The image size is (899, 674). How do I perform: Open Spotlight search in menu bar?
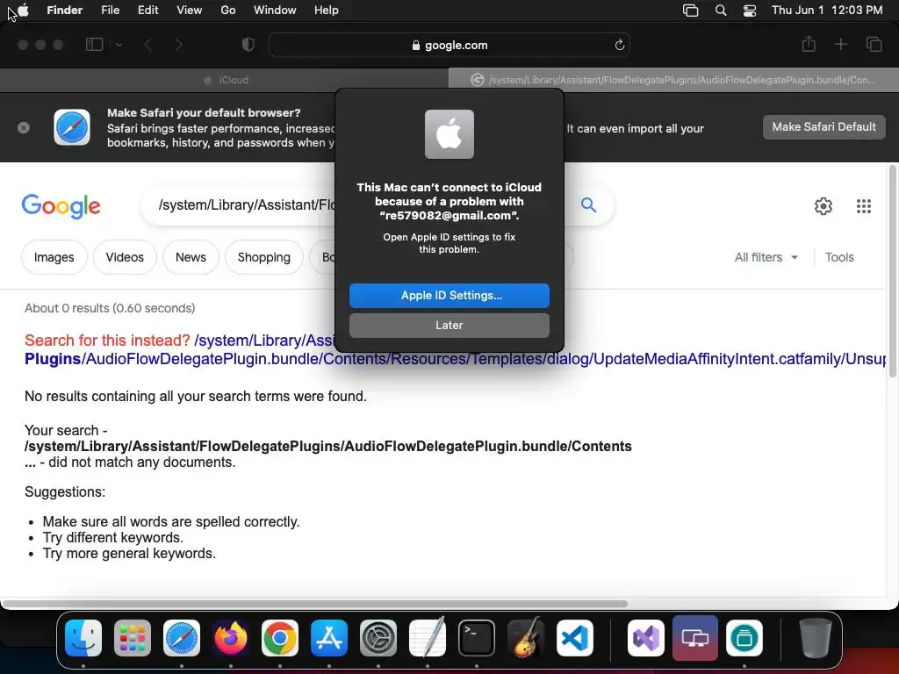click(x=721, y=11)
